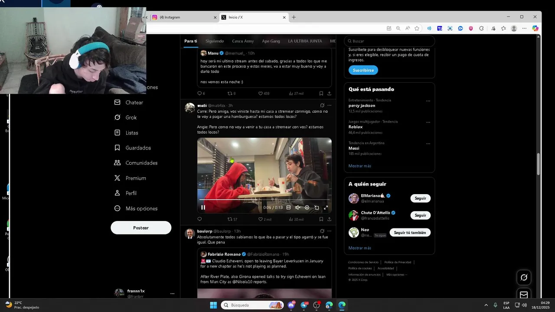Expand the video to fullscreen

pyautogui.click(x=326, y=208)
